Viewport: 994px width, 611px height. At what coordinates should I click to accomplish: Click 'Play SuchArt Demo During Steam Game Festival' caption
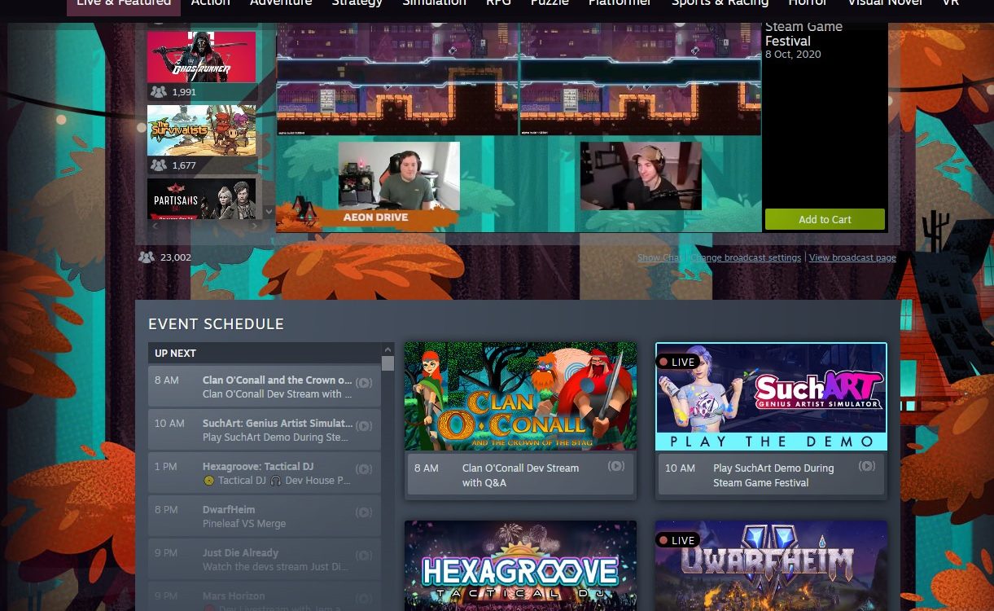click(773, 476)
